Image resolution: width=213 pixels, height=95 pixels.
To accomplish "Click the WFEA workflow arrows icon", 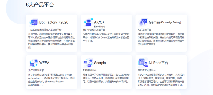I will [x=33, y=63].
